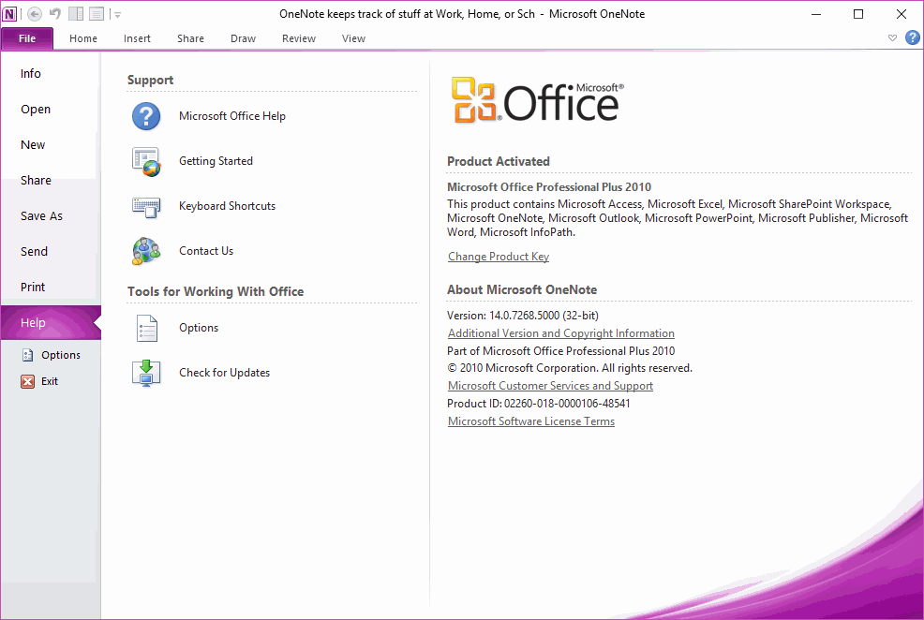Exit OneNote using the red X icon
This screenshot has height=620, width=924.
click(x=29, y=380)
